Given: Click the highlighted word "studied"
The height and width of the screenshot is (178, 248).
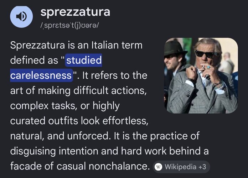Looking at the screenshot, I should point(84,60).
